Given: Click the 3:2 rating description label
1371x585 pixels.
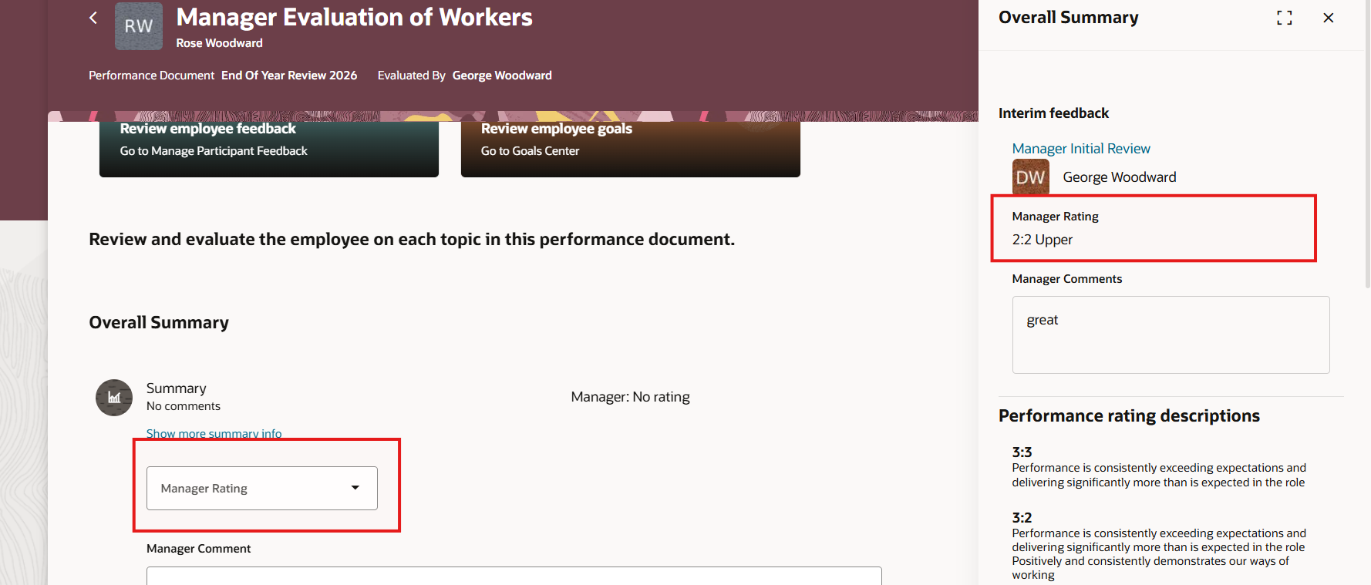Looking at the screenshot, I should pyautogui.click(x=1022, y=518).
